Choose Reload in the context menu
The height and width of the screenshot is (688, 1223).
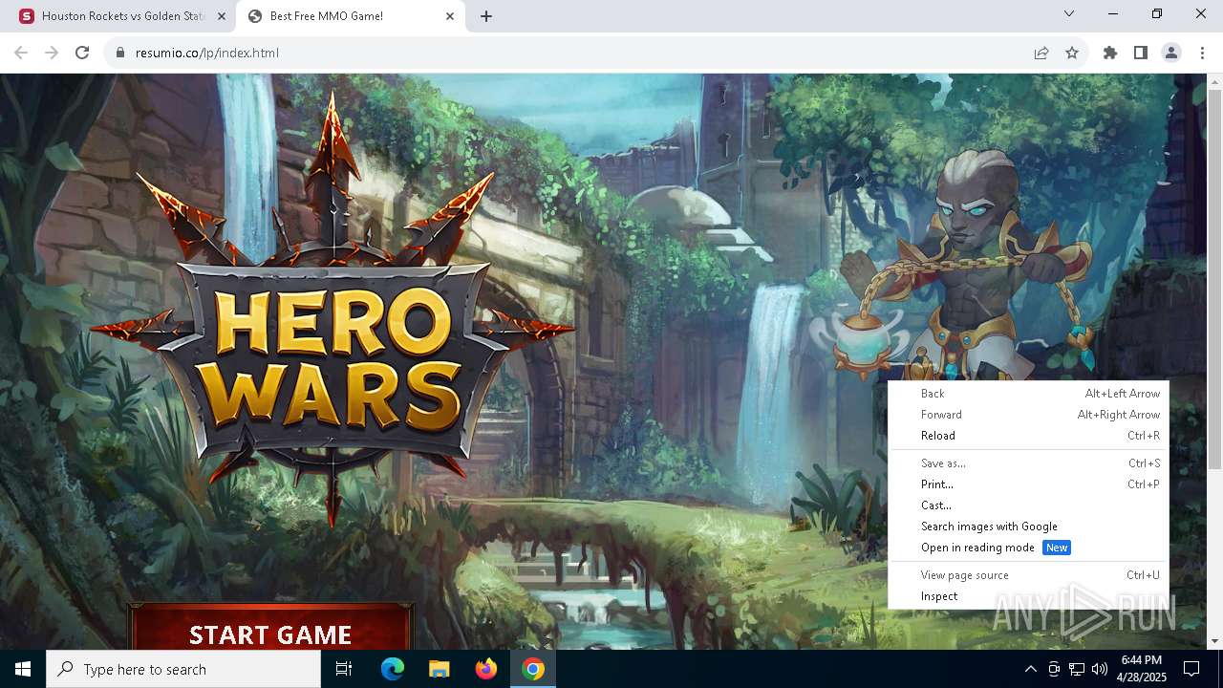pyautogui.click(x=1028, y=436)
